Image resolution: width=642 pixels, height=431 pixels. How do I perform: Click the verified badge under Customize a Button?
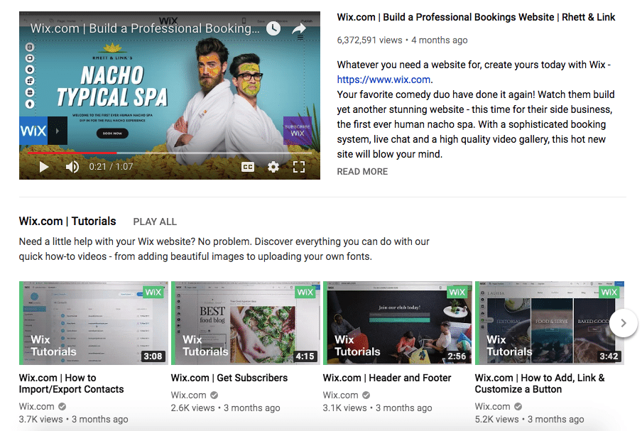click(x=518, y=406)
